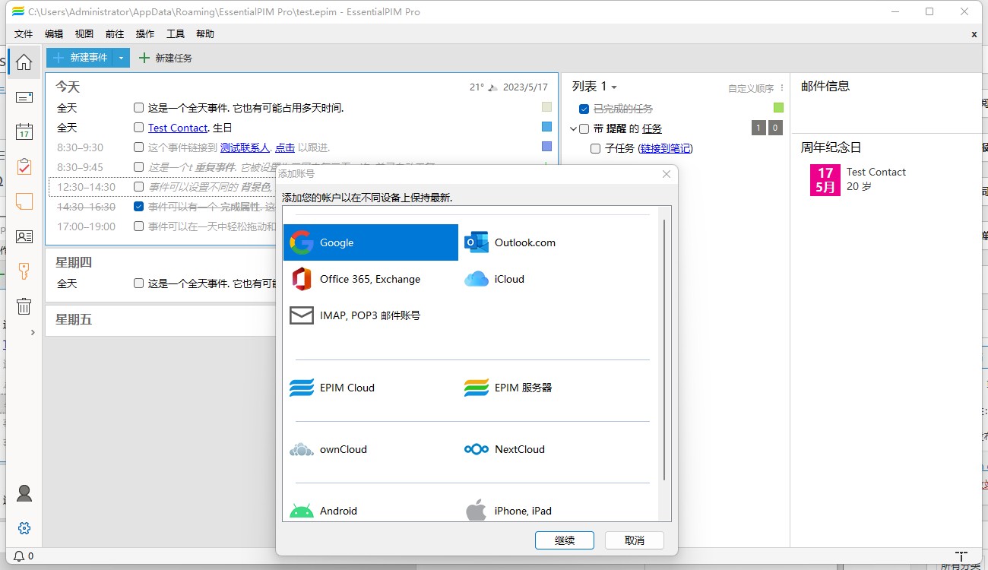Viewport: 988px width, 570px height.
Task: Expand the sidebar with the chevron
Action: [x=33, y=332]
